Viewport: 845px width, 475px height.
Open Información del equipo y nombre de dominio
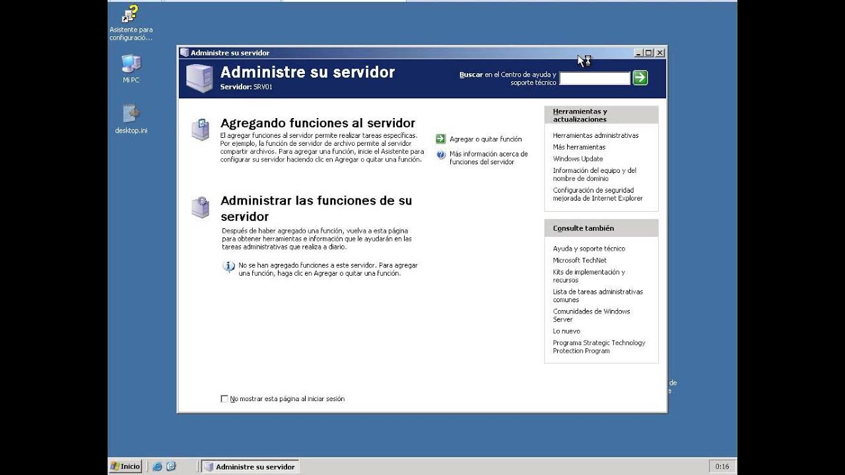tap(595, 174)
